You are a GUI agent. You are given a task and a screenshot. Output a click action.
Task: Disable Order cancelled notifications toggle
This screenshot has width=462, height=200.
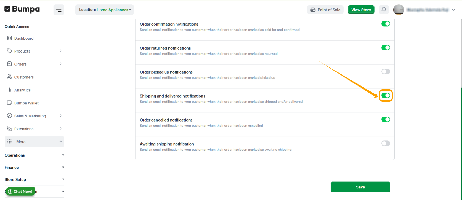tap(386, 120)
